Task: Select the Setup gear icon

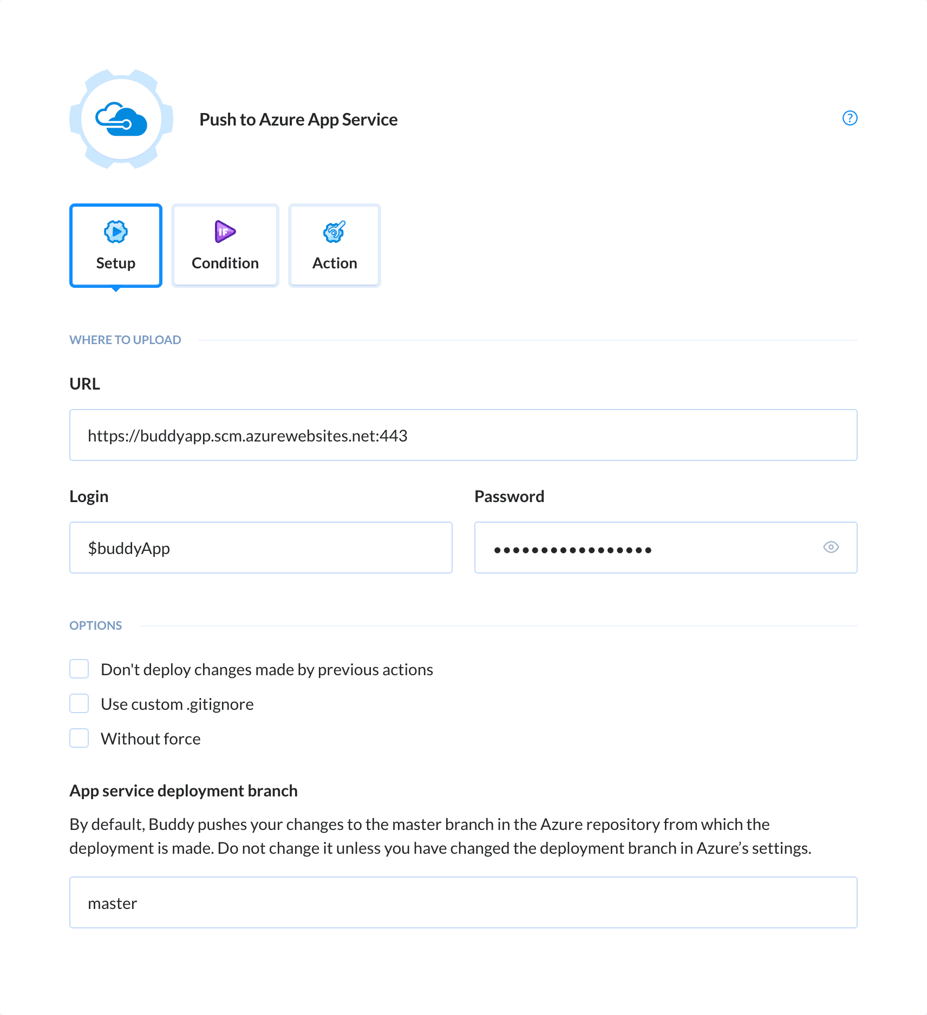Action: click(x=115, y=232)
